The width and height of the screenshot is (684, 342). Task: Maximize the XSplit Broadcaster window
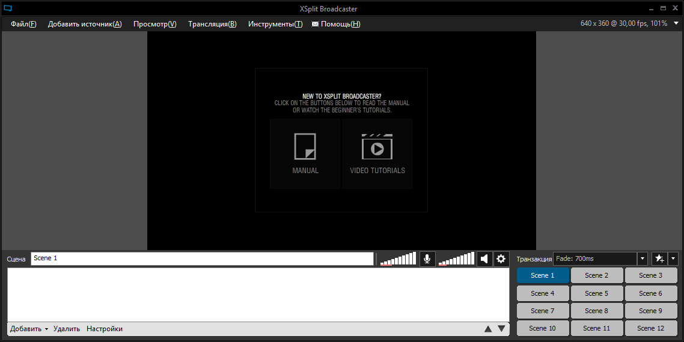(663, 8)
